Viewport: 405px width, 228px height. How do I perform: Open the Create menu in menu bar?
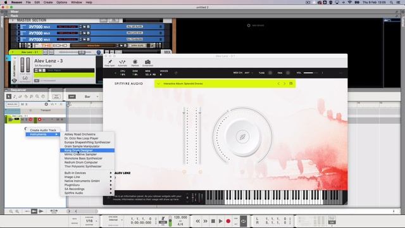48,3
